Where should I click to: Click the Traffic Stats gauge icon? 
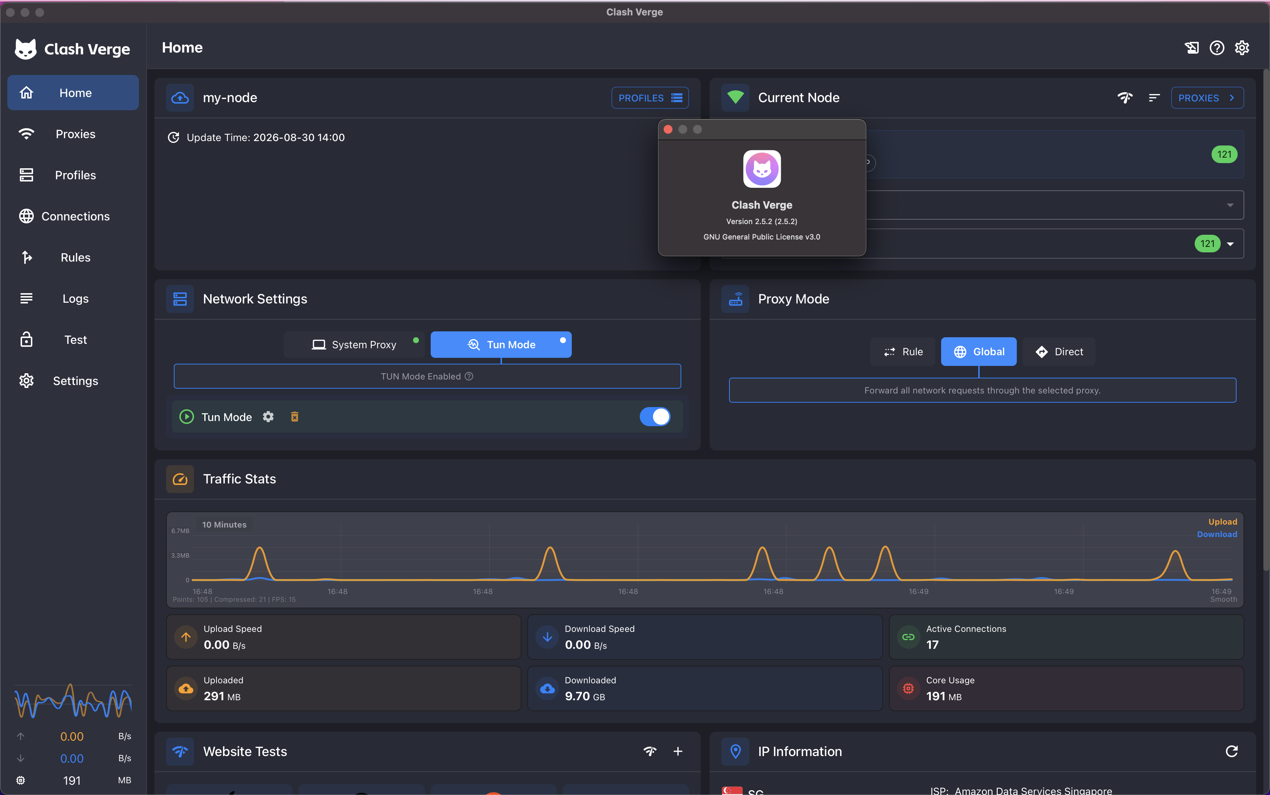click(x=180, y=479)
